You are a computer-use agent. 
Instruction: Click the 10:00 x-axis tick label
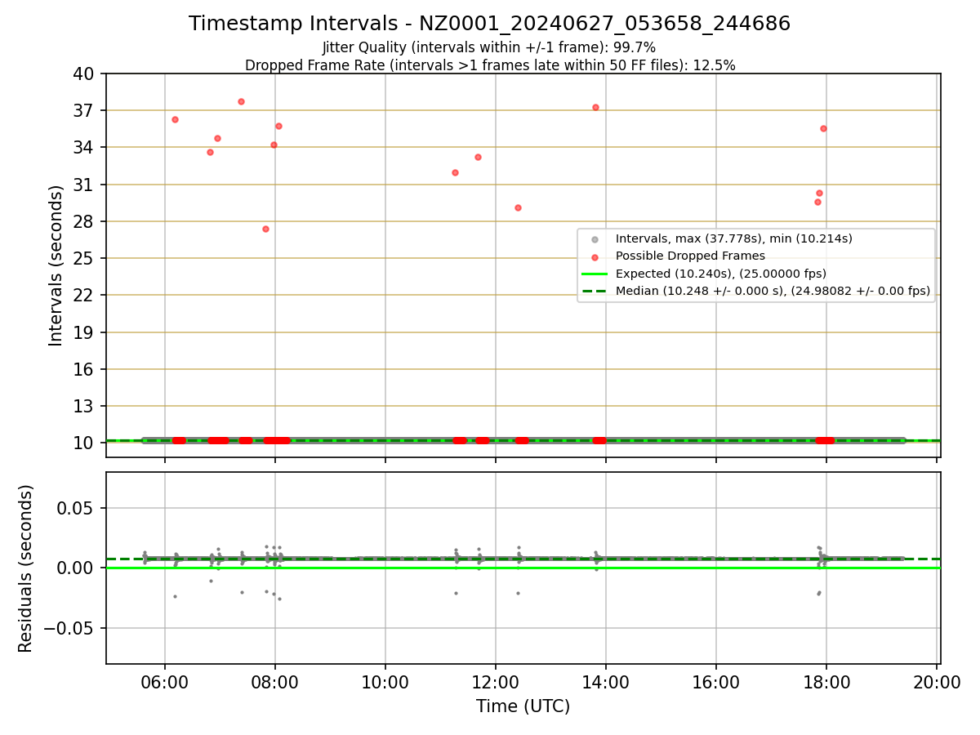tap(385, 682)
